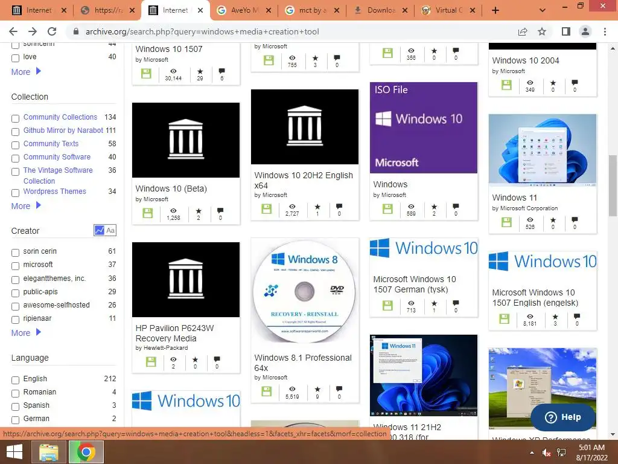Click favorites star on Windows 10 1507 card
Screen dimensions: 618x464
click(200, 71)
